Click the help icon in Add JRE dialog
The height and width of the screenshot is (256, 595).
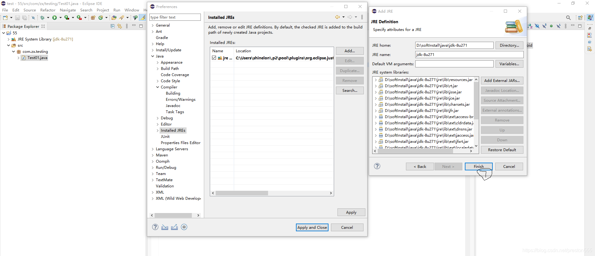377,166
